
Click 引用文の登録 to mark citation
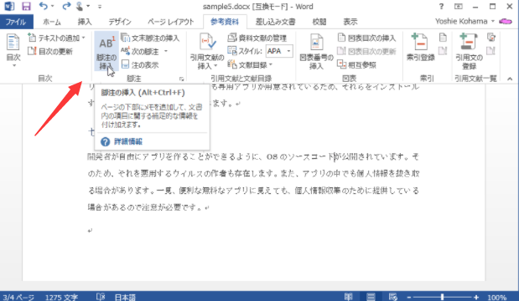pos(469,51)
